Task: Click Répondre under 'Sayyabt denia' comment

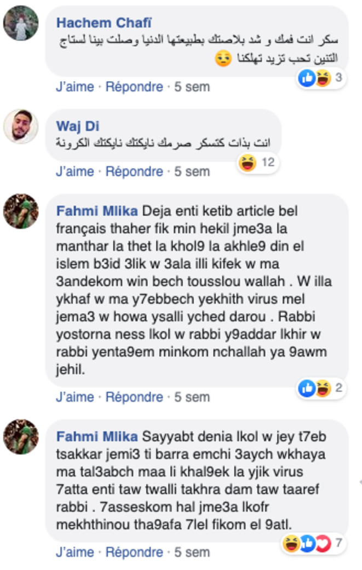Action: pyautogui.click(x=134, y=552)
